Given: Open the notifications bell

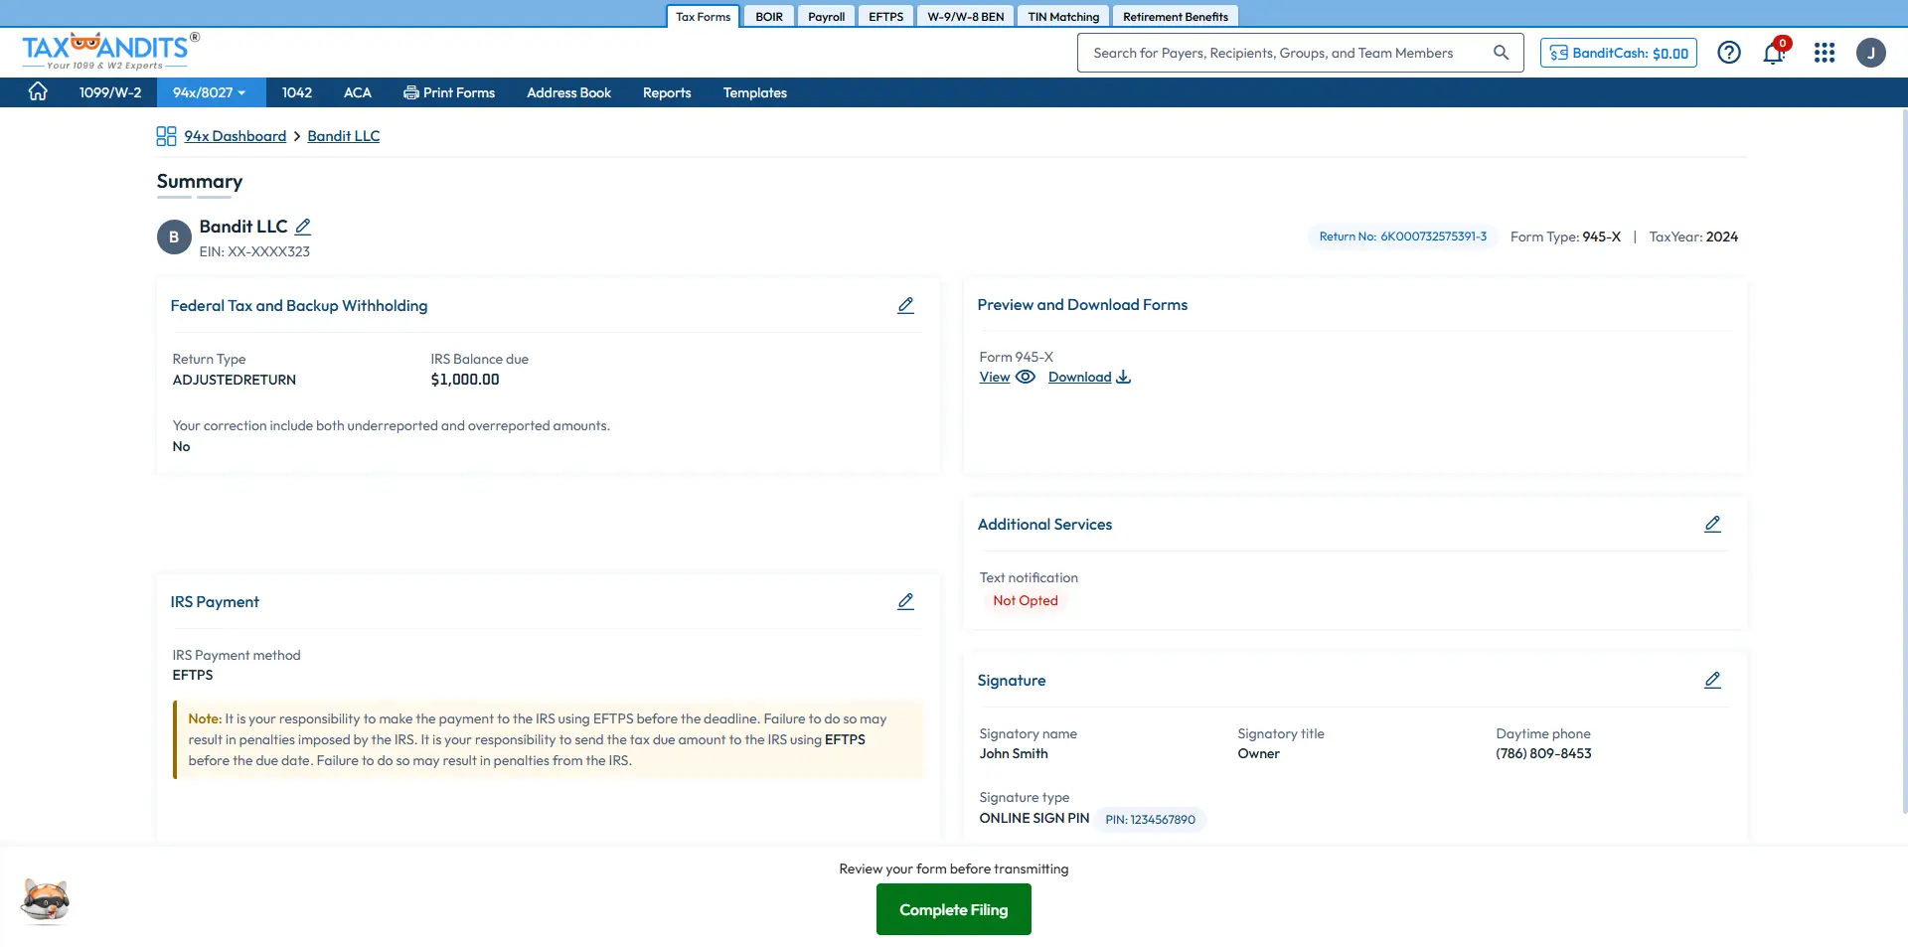Looking at the screenshot, I should (x=1774, y=53).
